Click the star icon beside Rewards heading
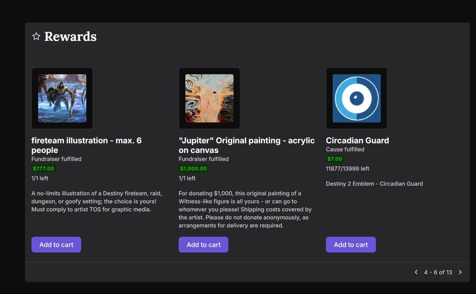The height and width of the screenshot is (294, 476). coord(36,37)
